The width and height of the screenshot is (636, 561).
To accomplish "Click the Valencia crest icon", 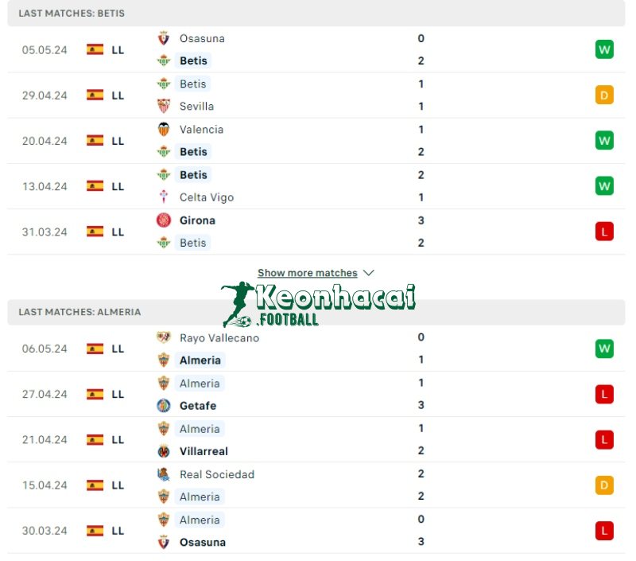I will 165,129.
